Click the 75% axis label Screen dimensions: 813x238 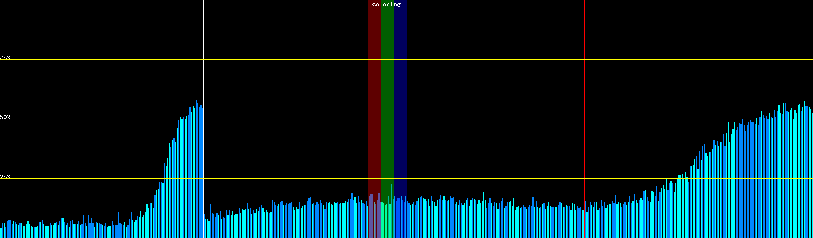[x=5, y=58]
